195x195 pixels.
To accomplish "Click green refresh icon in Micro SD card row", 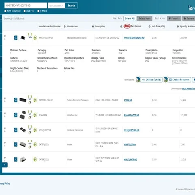I will 35,145.
